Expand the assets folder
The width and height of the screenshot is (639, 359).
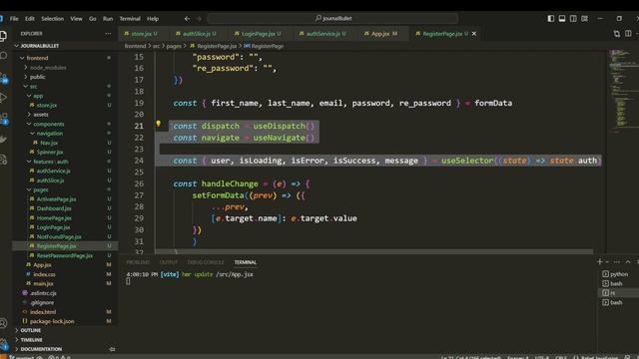pos(29,115)
